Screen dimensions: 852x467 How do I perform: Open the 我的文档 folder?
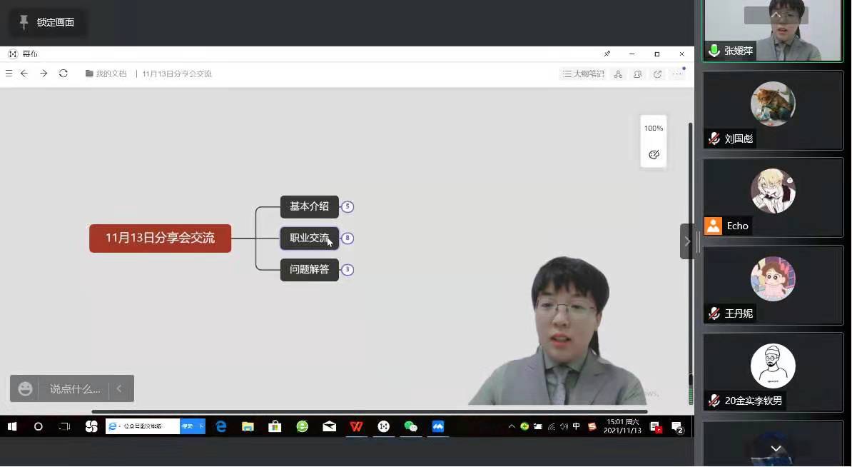(x=106, y=74)
